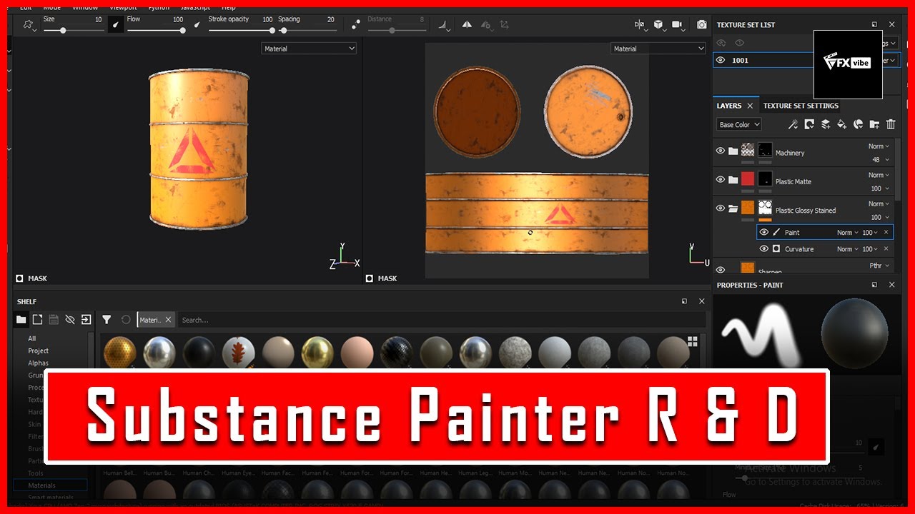This screenshot has width=915, height=514.
Task: Click the add effect magic wand icon
Action: pyautogui.click(x=793, y=124)
